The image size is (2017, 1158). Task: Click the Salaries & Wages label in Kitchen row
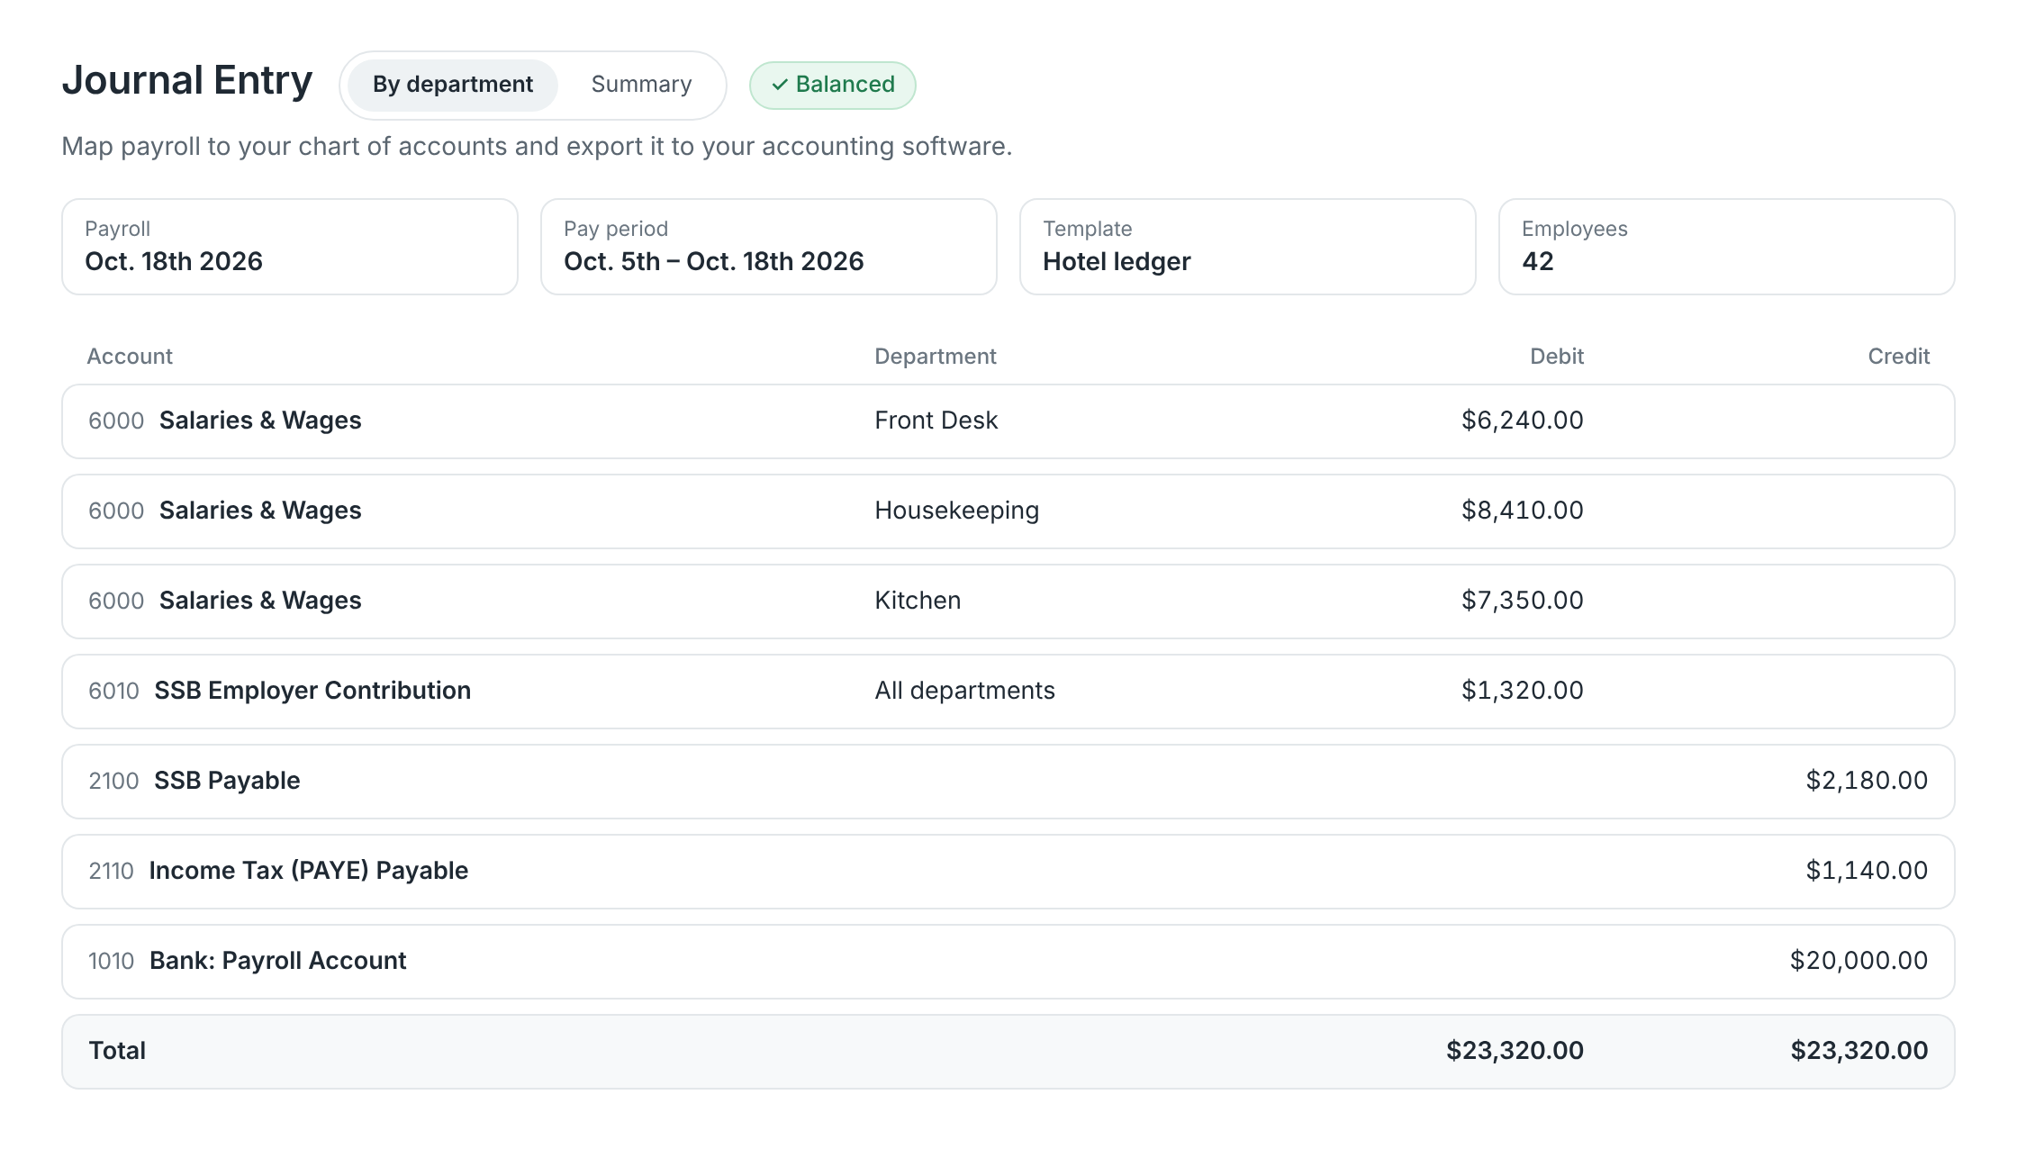[260, 601]
